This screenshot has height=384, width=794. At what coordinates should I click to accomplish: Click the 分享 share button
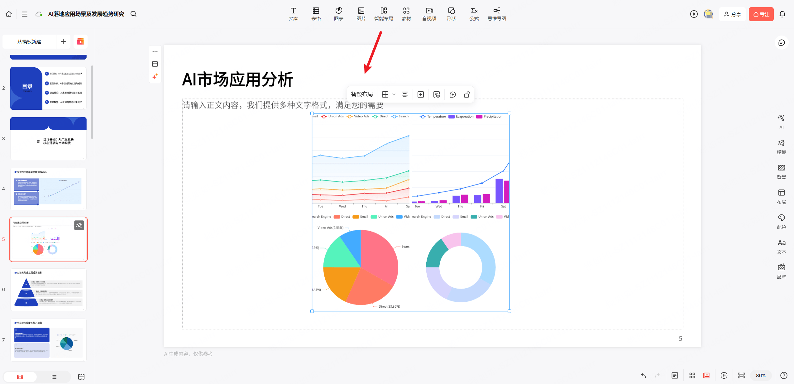click(x=733, y=14)
